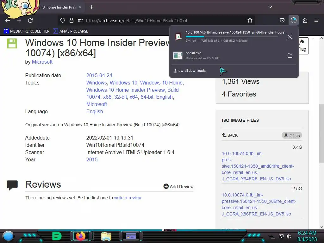
Task: Open the Firefox hamburger menu
Action: point(316,21)
